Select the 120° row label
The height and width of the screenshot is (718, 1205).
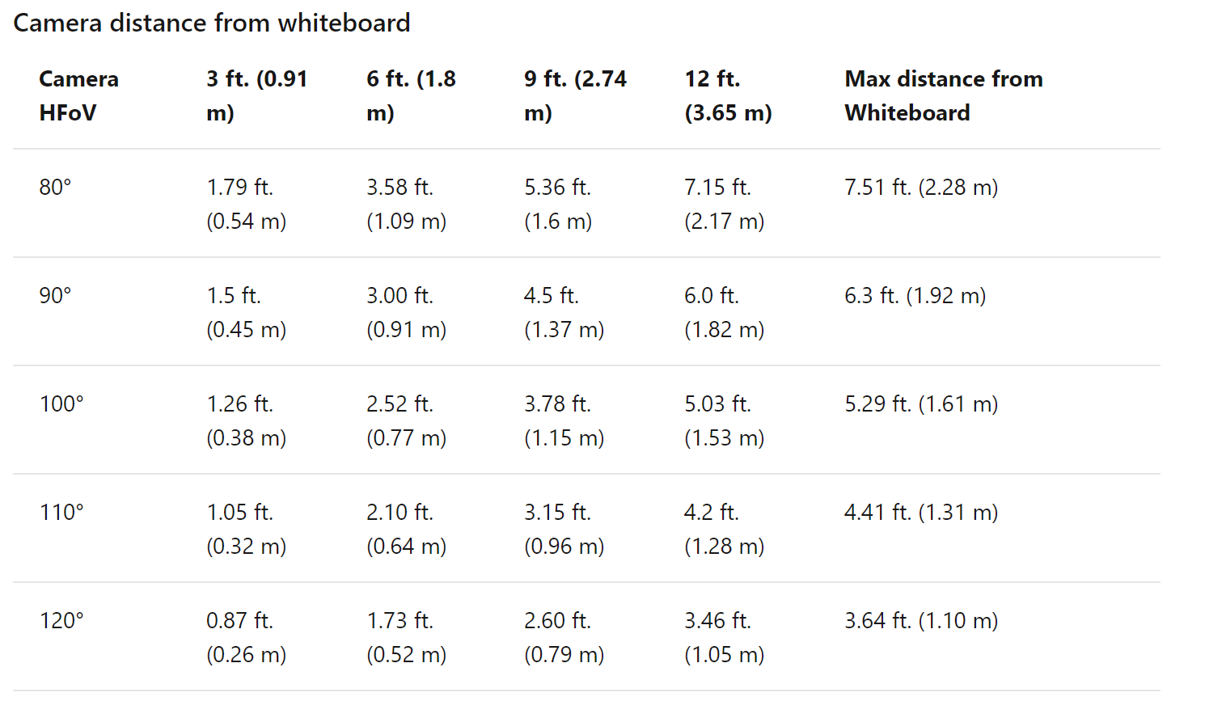click(x=61, y=621)
